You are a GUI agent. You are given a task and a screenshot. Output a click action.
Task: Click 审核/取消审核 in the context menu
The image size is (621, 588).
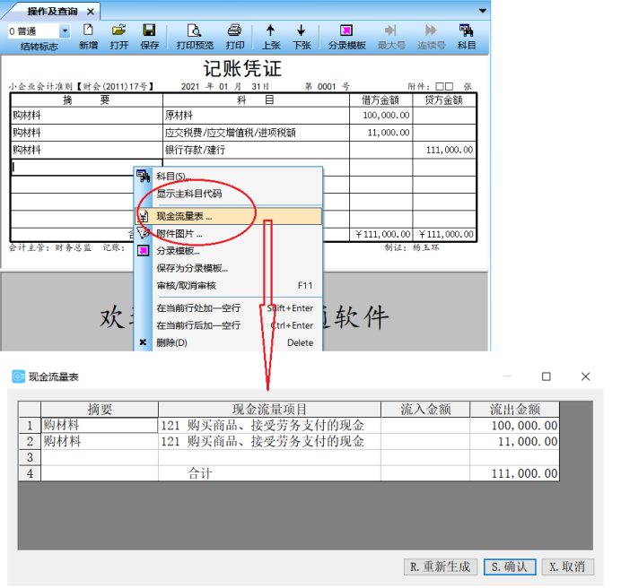click(186, 285)
